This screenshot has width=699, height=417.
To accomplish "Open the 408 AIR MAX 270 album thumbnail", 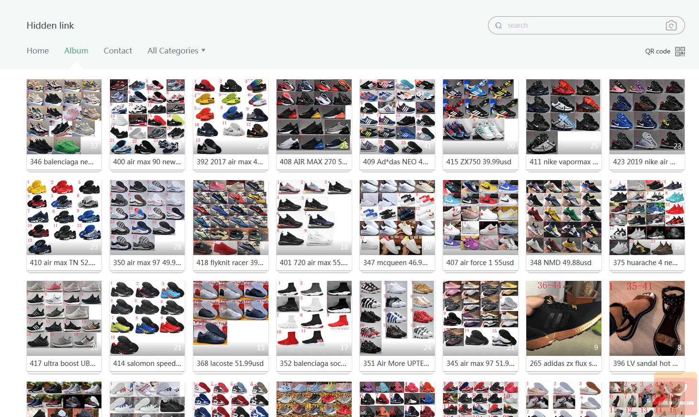I will pyautogui.click(x=314, y=117).
